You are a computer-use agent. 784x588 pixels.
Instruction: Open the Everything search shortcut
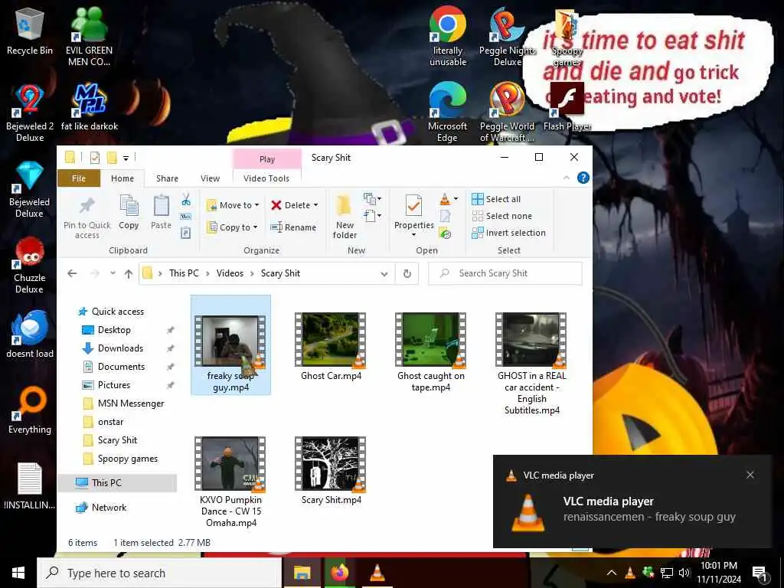[x=30, y=410]
